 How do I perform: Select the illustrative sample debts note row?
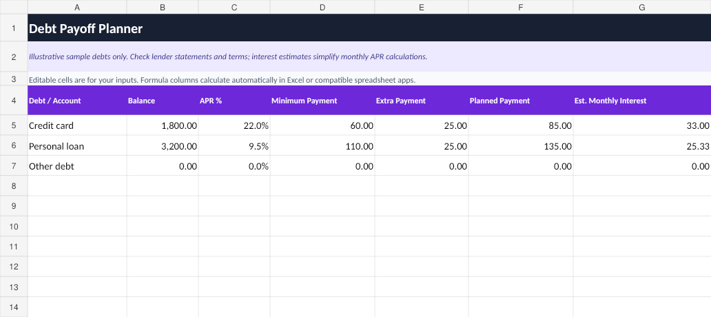point(369,57)
